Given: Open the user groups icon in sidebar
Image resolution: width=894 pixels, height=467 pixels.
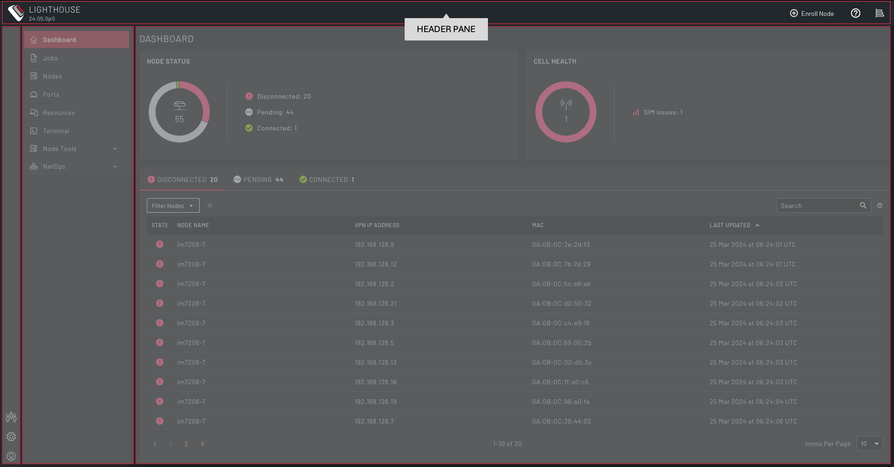Looking at the screenshot, I should (x=11, y=417).
